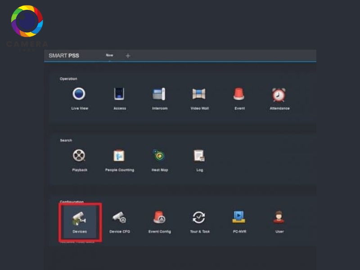The width and height of the screenshot is (360, 270).
Task: Open Event Config settings
Action: (159, 218)
